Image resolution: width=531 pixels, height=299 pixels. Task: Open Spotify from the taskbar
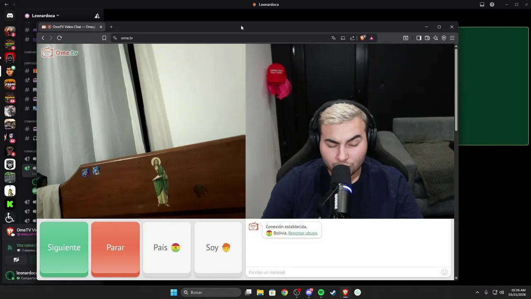coord(321,292)
